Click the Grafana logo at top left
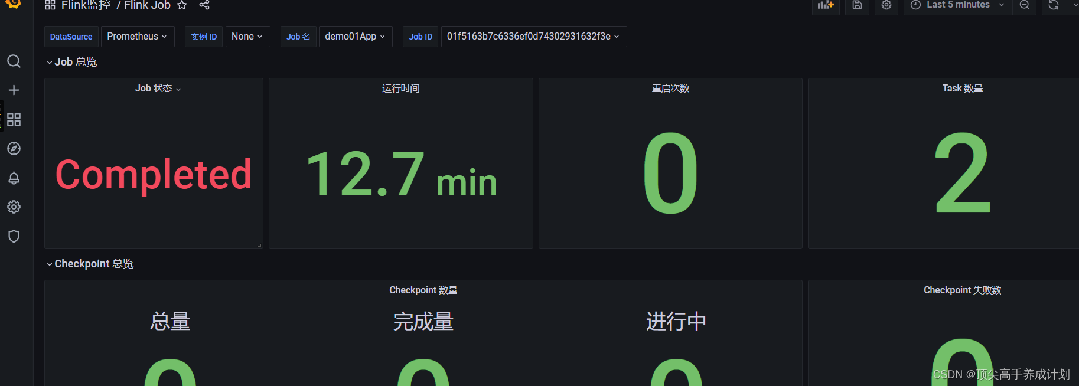The width and height of the screenshot is (1079, 386). coord(13,4)
